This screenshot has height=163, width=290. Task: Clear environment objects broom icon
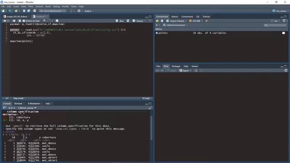pyautogui.click(x=207, y=21)
